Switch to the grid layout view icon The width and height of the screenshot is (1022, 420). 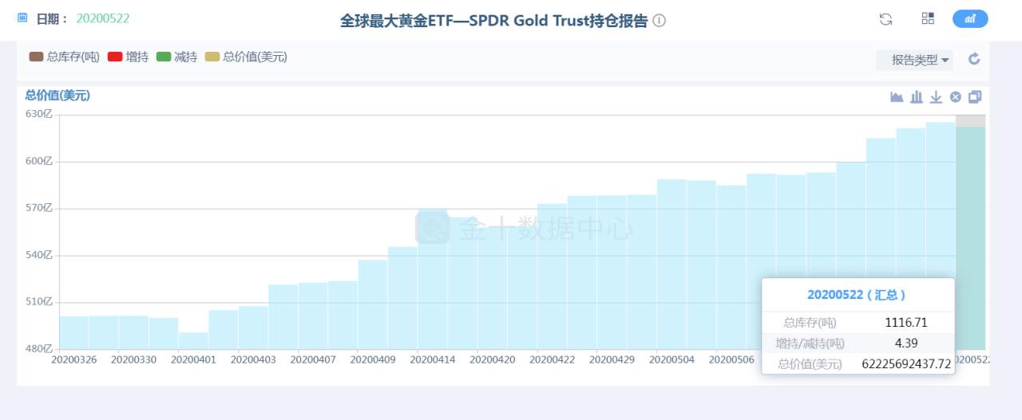[x=928, y=18]
